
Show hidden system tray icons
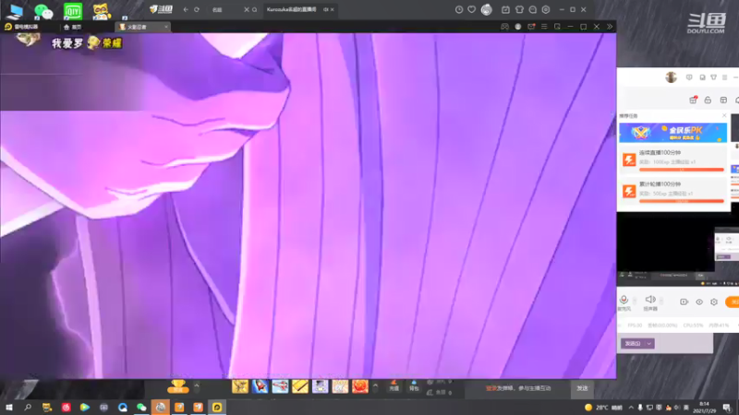631,408
